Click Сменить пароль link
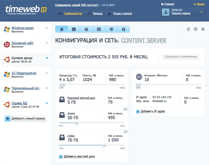The image size is (209, 165). [x=181, y=13]
